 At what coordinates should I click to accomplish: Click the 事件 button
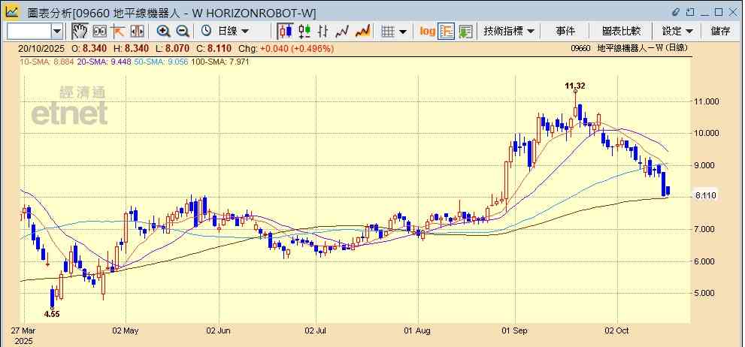(x=565, y=31)
